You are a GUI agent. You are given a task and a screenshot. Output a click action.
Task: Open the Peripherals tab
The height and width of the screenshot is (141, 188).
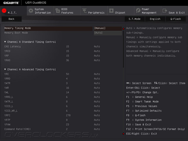coord(96,13)
